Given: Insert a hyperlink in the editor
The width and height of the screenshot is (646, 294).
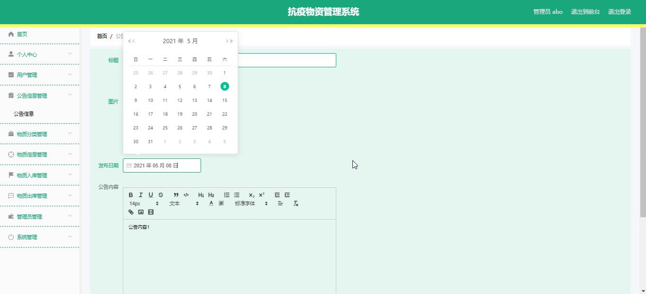Looking at the screenshot, I should point(131,212).
